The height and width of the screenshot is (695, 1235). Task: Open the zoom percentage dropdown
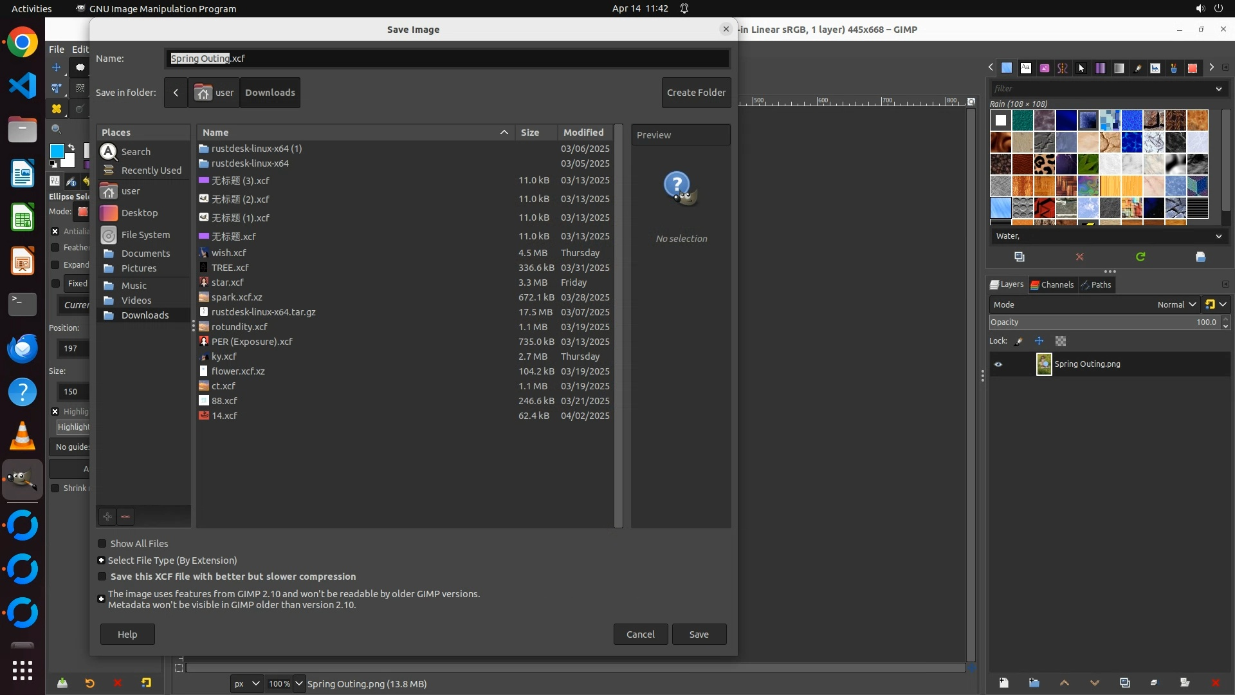tap(298, 683)
